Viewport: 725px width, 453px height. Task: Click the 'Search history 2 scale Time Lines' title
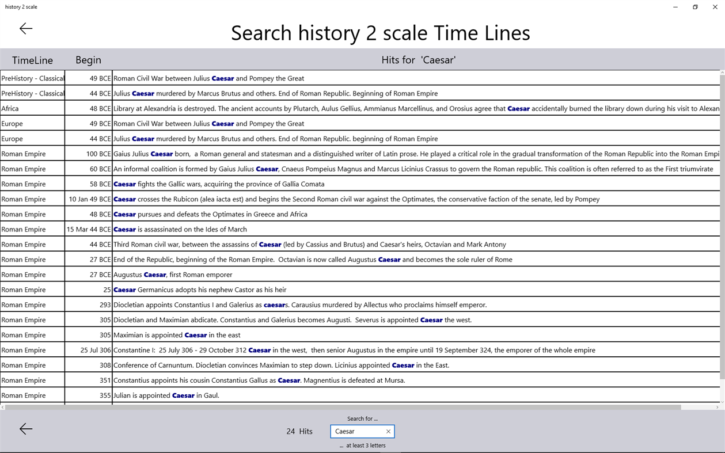click(x=380, y=33)
